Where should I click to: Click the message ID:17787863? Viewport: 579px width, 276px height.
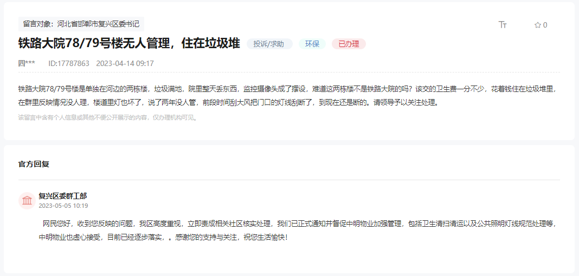tap(69, 63)
